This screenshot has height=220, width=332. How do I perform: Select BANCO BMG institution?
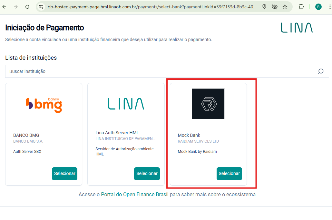64,174
